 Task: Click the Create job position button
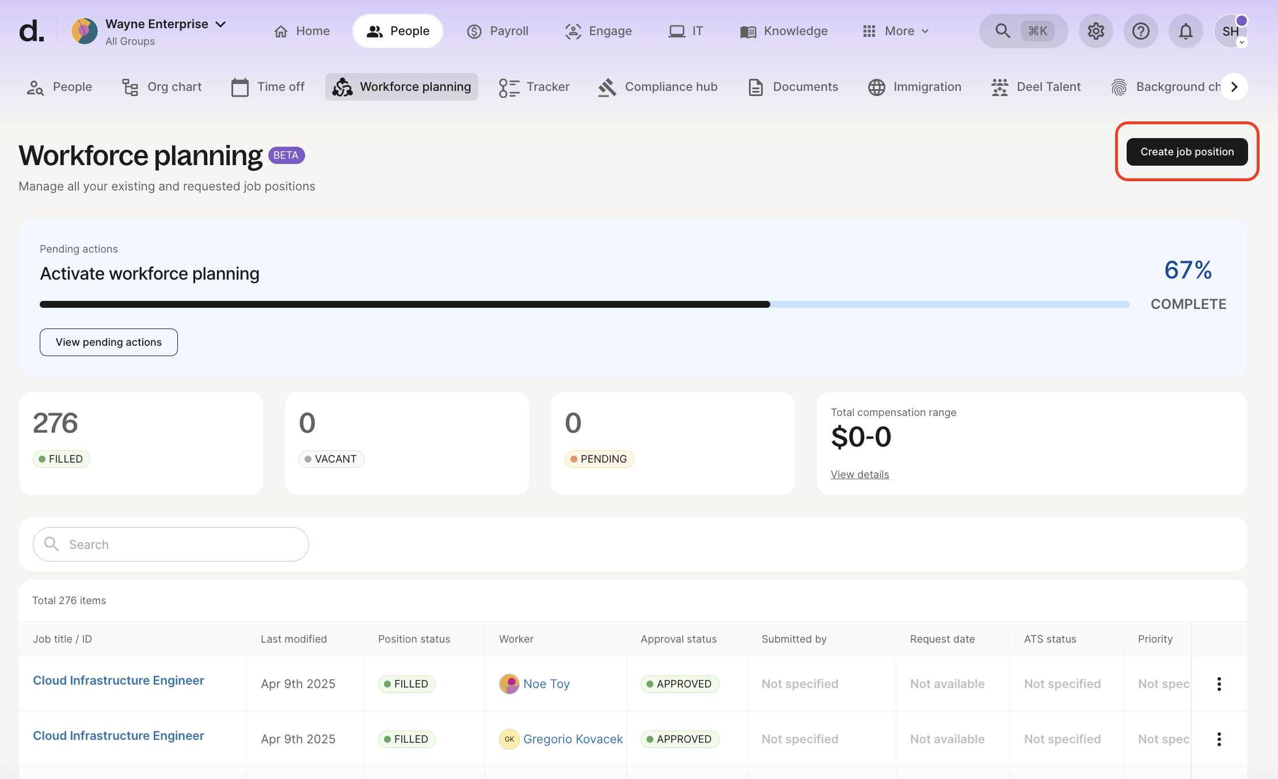click(x=1187, y=152)
